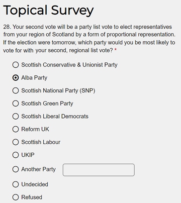Click the red required asterisk
181x203 pixels.
(115, 50)
